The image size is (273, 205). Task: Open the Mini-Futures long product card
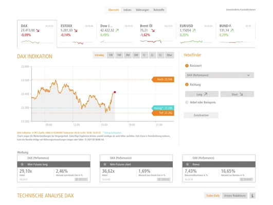click(53, 169)
